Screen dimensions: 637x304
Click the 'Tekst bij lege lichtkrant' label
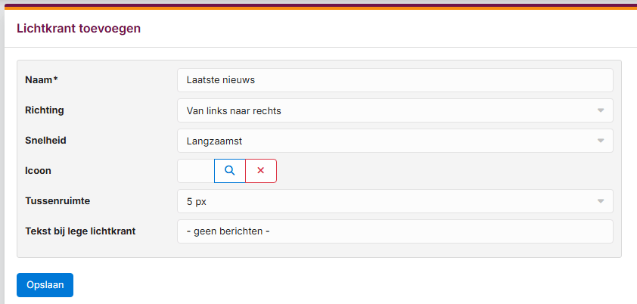(x=80, y=231)
